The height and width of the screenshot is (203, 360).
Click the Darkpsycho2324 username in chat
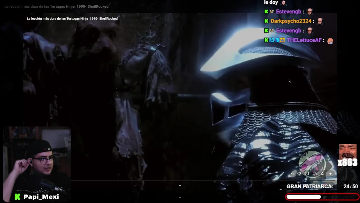pos(291,21)
